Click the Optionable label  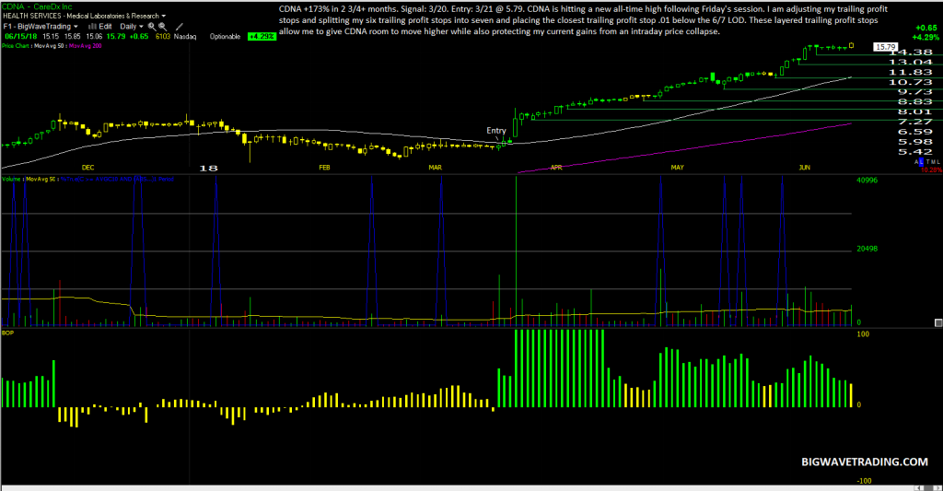(225, 37)
